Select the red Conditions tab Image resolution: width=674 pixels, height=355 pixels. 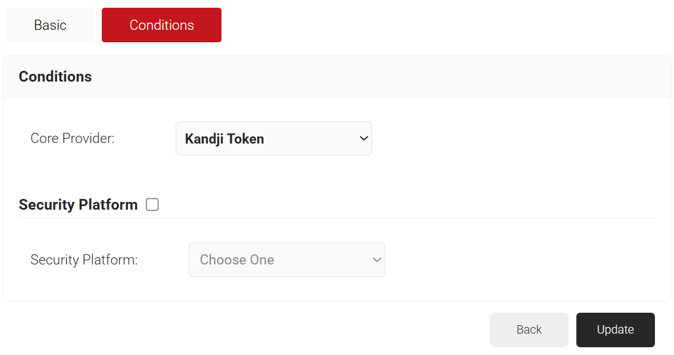tap(161, 25)
